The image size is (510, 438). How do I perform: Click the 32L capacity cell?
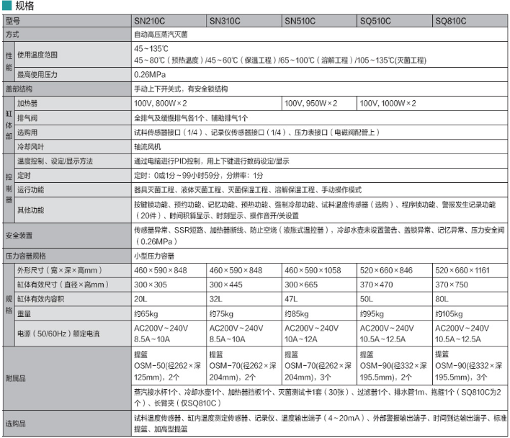pyautogui.click(x=244, y=299)
